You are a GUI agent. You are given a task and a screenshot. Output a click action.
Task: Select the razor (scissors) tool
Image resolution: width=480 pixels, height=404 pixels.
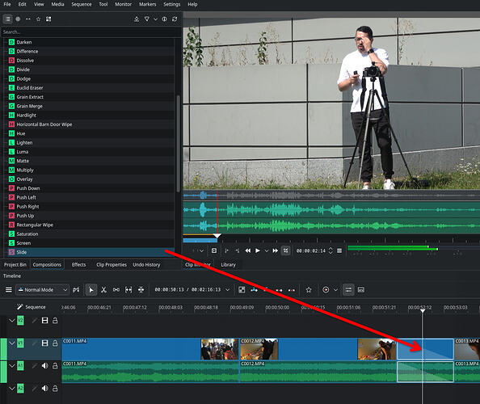[103, 290]
